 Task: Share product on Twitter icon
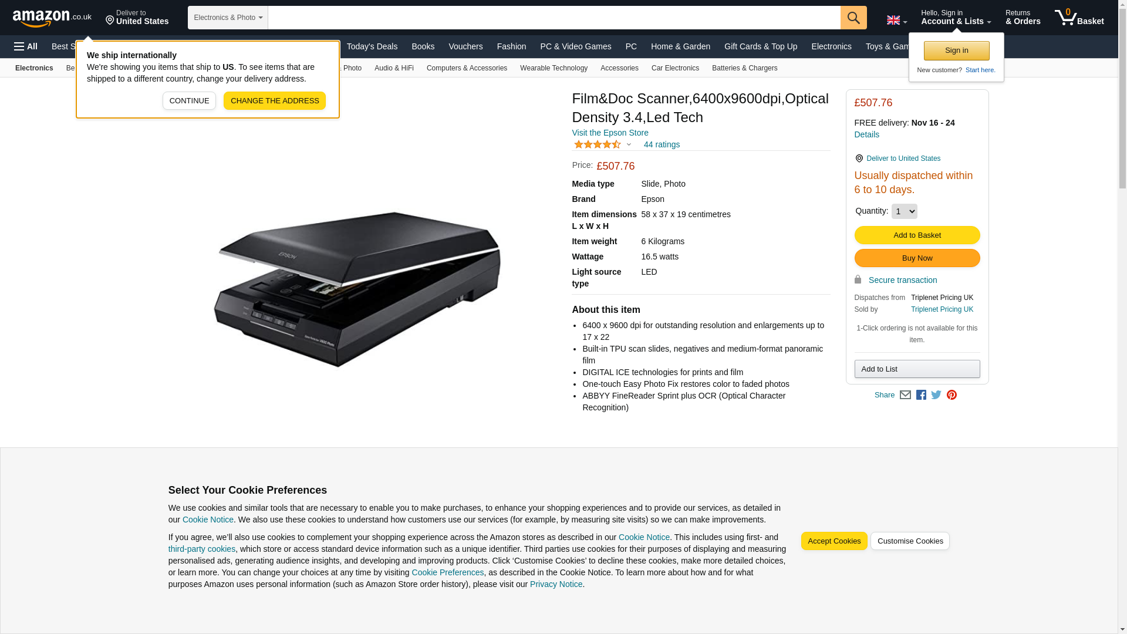coord(936,395)
